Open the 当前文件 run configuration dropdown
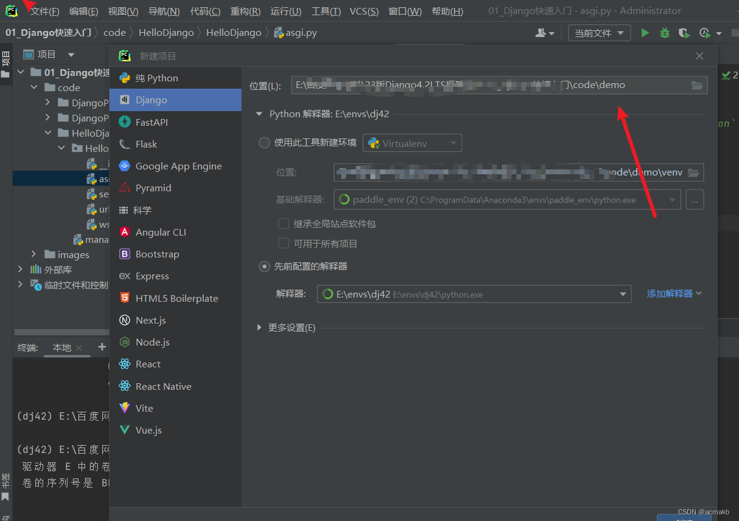This screenshot has width=739, height=521. pyautogui.click(x=599, y=33)
